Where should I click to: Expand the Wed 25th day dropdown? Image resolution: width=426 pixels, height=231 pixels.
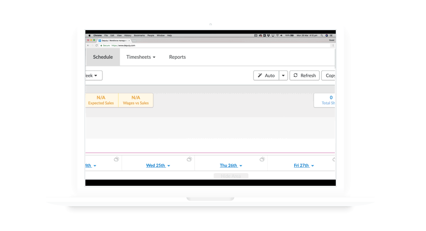tap(158, 166)
